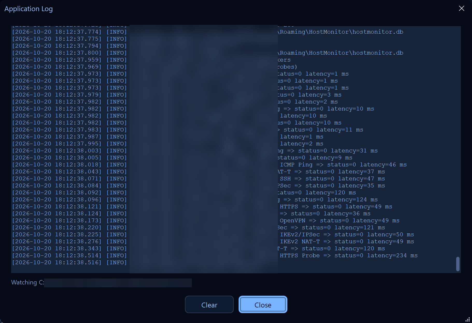
Task: Click the Clear button
Action: coord(209,305)
